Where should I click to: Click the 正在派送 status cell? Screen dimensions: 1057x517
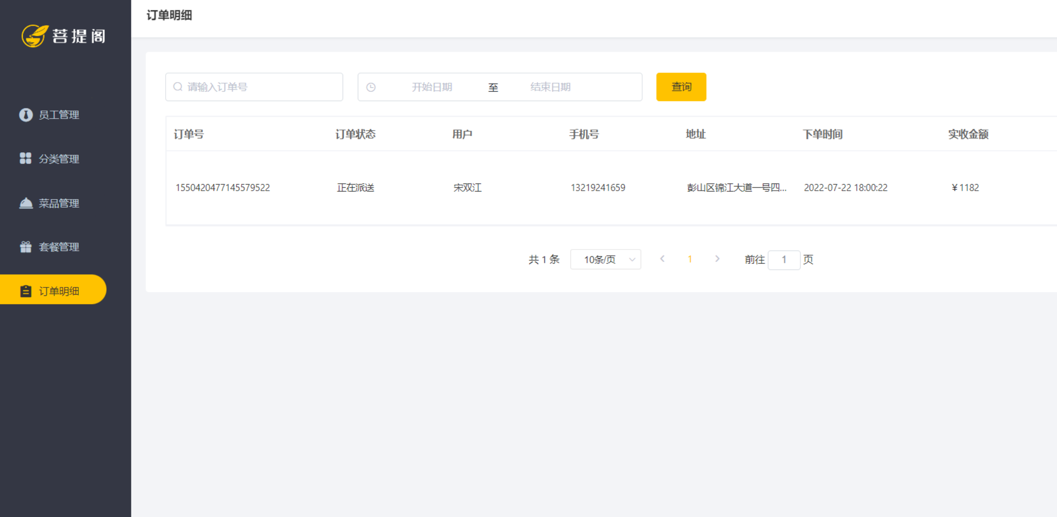(355, 188)
